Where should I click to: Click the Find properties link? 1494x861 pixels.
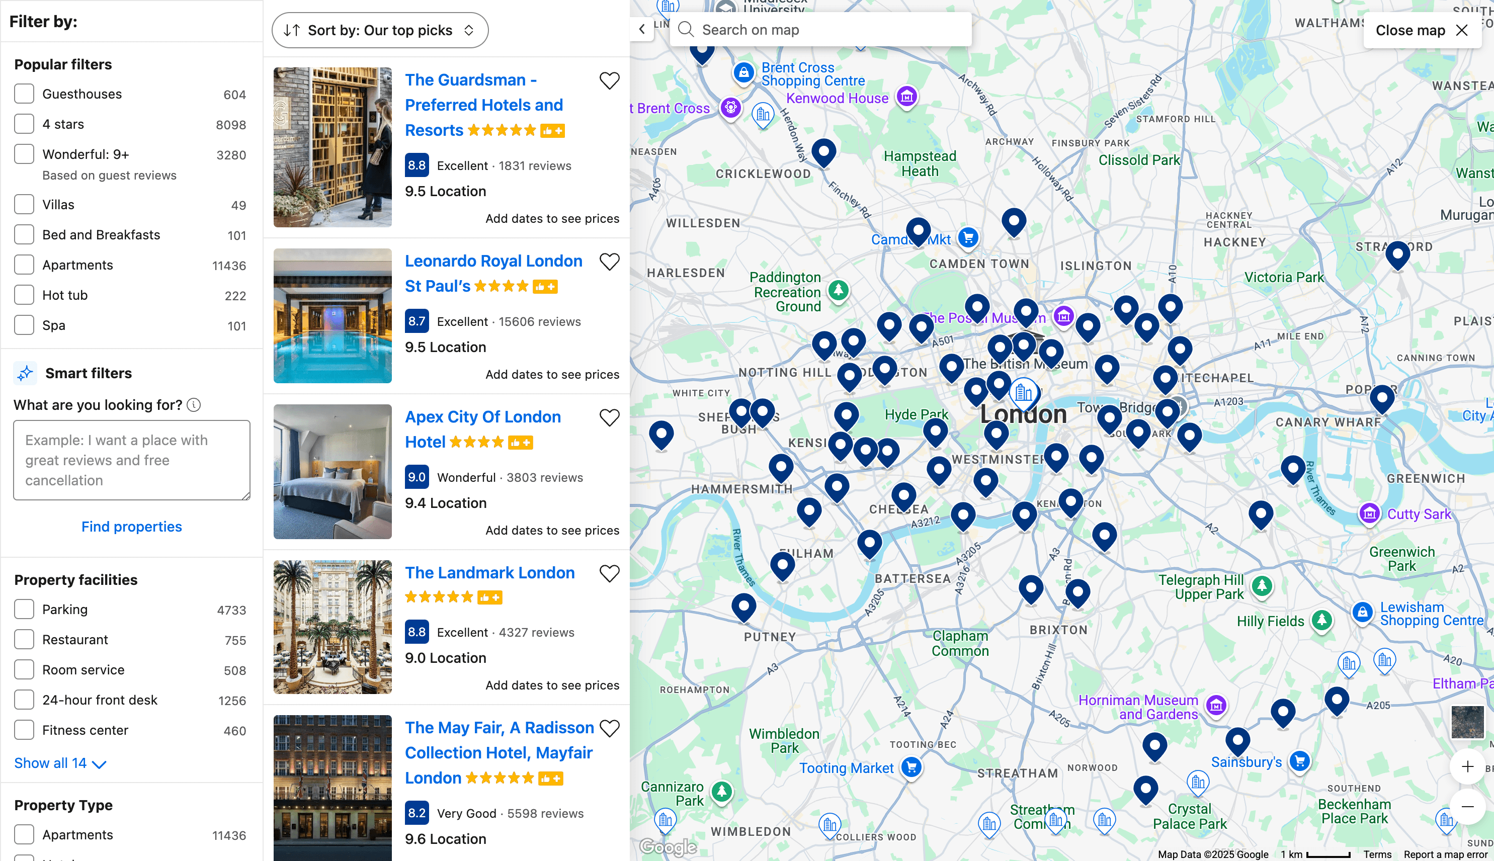pos(131,527)
